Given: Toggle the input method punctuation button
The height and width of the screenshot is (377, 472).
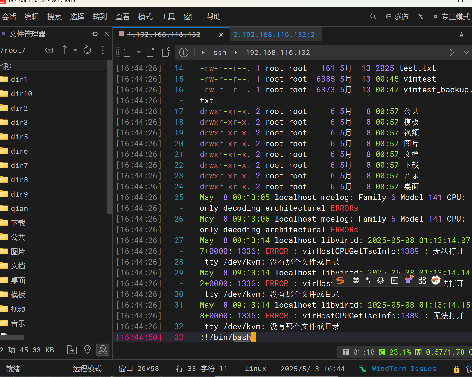Looking at the screenshot, I should pos(368,280).
